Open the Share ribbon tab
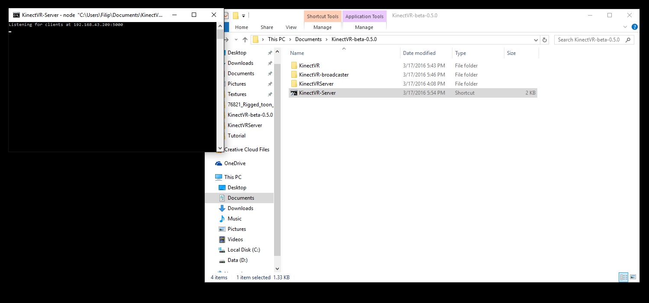 267,27
